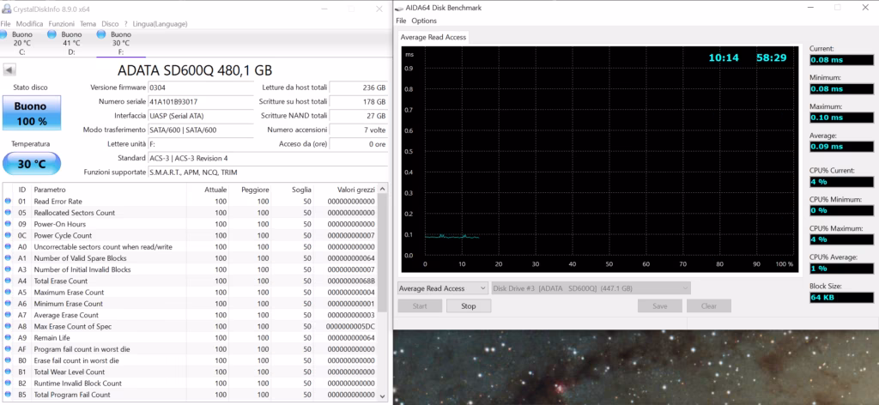Select drive D: status orb at 41 °C
The image size is (879, 405).
[x=52, y=34]
